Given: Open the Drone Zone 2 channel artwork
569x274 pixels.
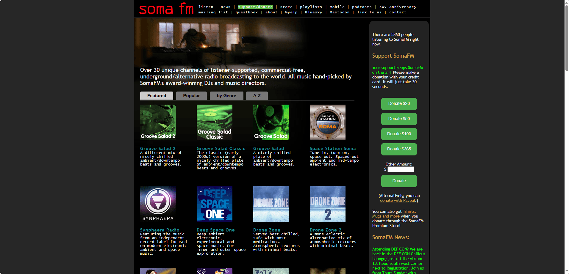Looking at the screenshot, I should pos(328,204).
